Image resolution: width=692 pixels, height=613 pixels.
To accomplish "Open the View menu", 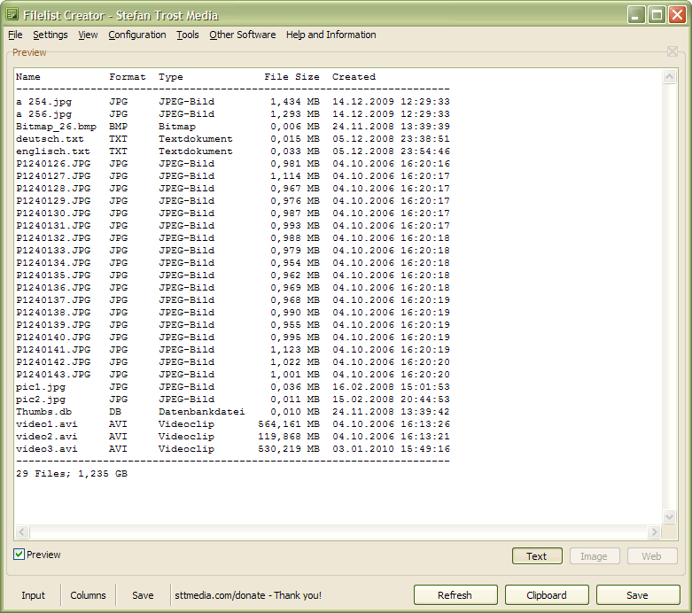I will (88, 35).
